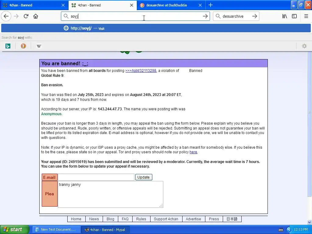This screenshot has height=234, width=312.
Task: Grab the Plea textarea resize handle
Action: tap(161, 206)
